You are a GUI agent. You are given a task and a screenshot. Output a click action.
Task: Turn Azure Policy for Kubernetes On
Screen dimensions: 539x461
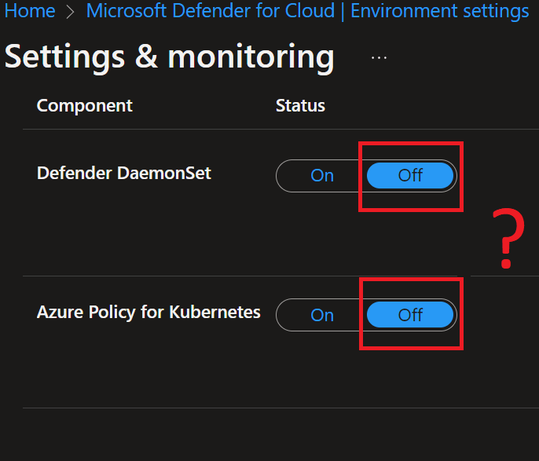pos(322,315)
